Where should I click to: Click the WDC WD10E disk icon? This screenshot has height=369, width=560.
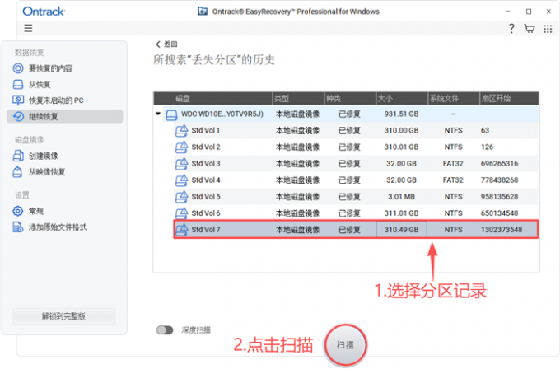pos(172,114)
